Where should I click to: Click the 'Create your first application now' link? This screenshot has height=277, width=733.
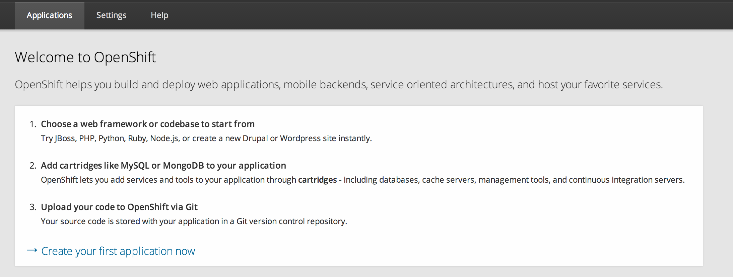(x=118, y=251)
